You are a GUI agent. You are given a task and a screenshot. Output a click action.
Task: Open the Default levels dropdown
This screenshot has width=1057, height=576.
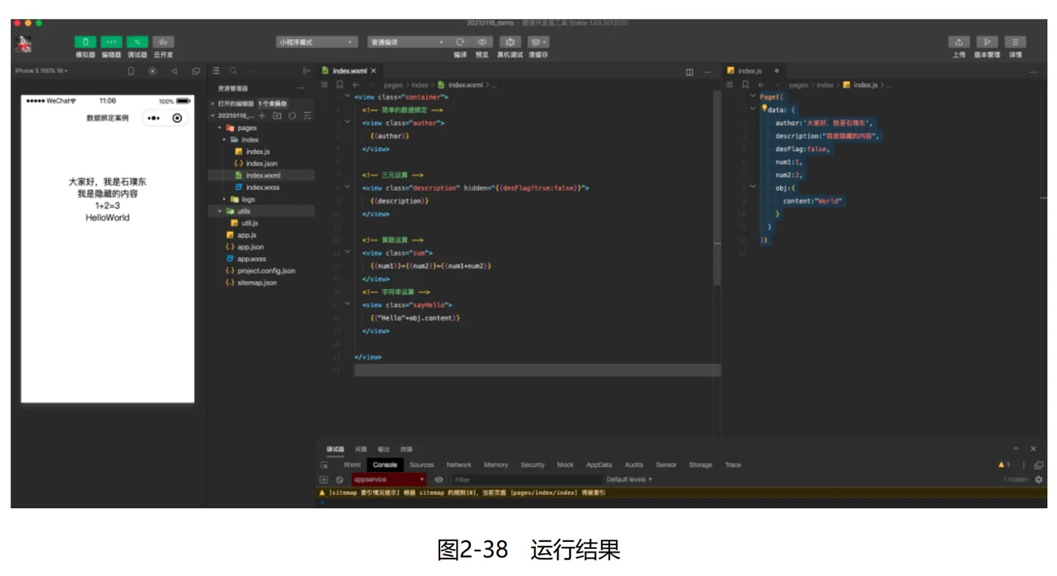click(629, 479)
